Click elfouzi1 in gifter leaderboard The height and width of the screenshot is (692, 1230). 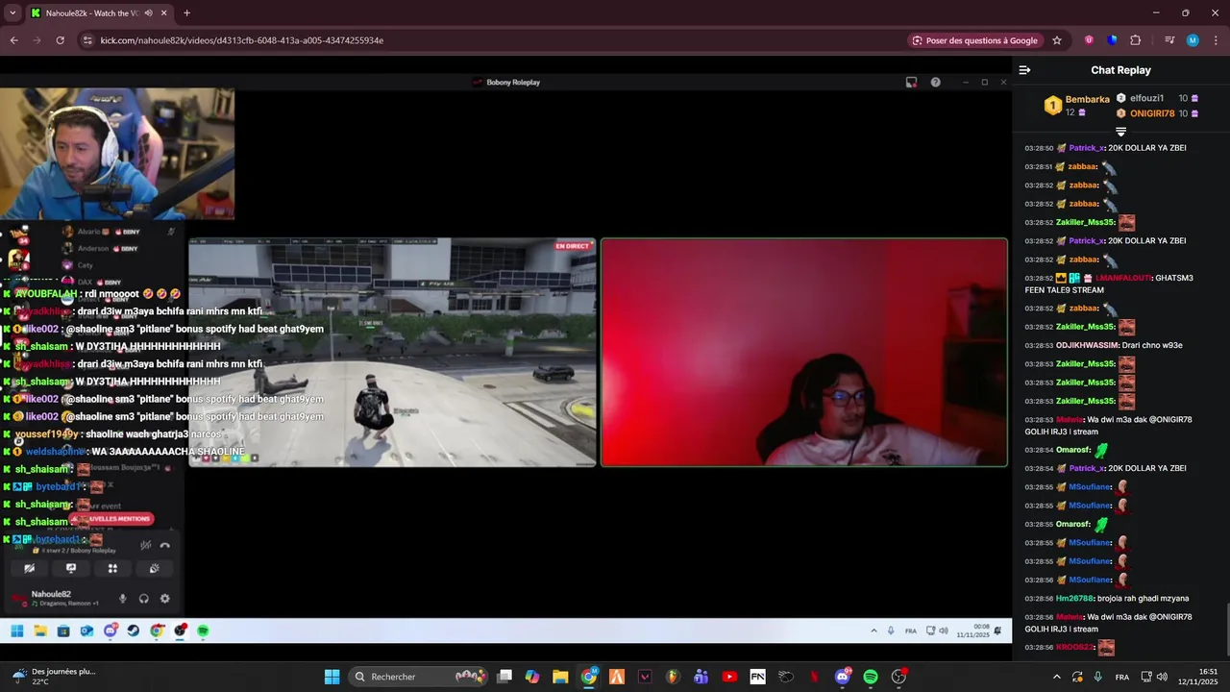coord(1146,98)
